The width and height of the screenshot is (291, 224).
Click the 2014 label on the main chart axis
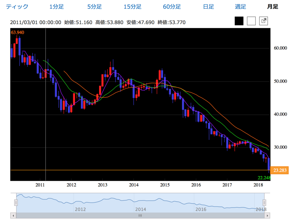pos(134,185)
